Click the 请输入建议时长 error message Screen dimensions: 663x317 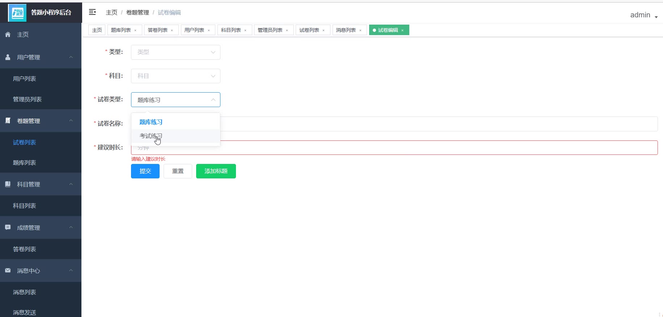tap(148, 159)
